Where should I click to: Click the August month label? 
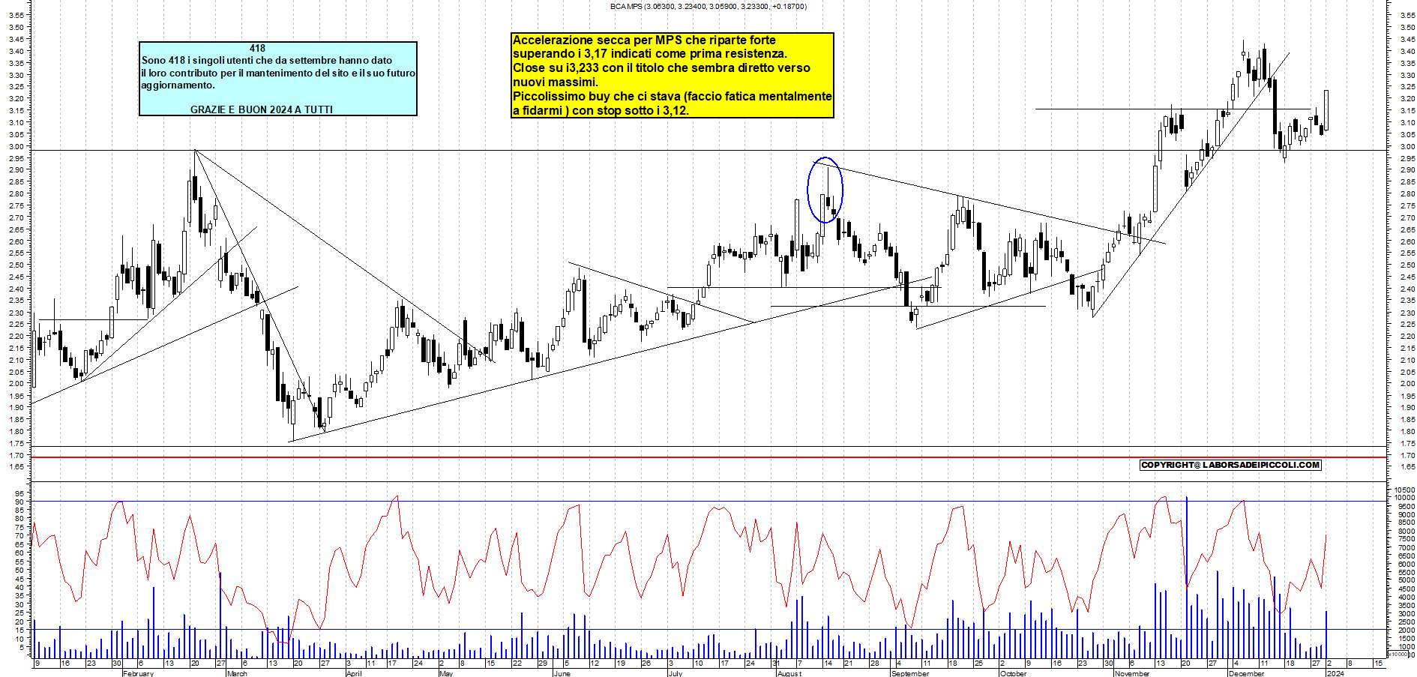(789, 673)
